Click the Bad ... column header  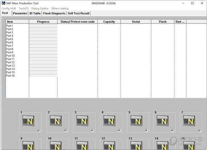180,22
